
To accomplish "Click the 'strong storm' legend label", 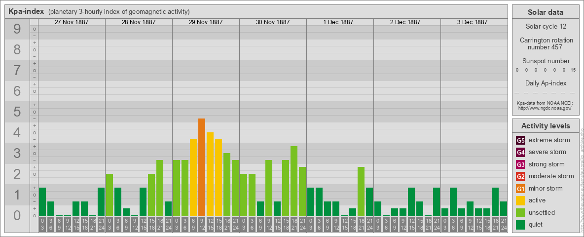I will pyautogui.click(x=547, y=164).
